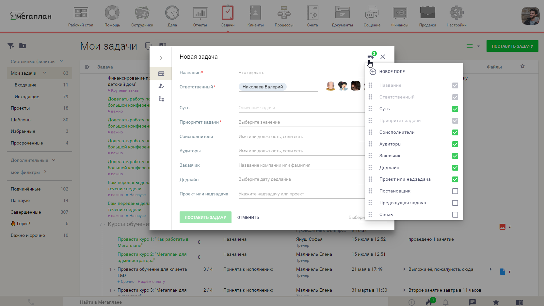
Task: Open the bell notifications icon
Action: pos(446,302)
